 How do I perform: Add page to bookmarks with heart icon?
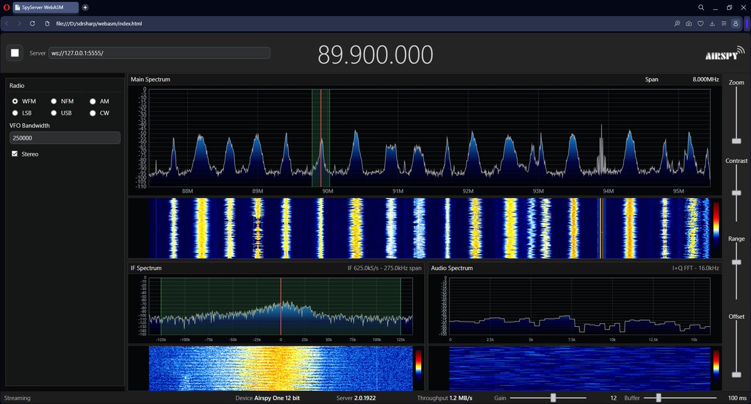pos(700,23)
